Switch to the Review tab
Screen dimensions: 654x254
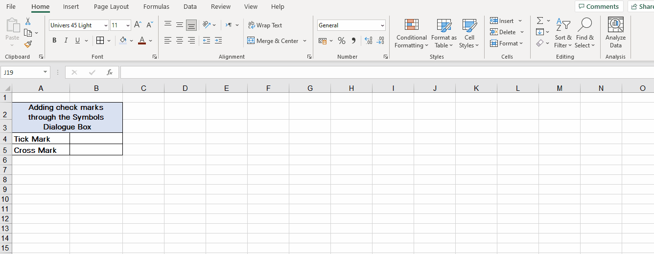pyautogui.click(x=221, y=6)
